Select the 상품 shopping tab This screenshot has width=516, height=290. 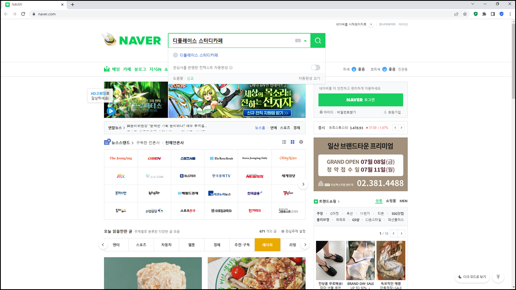coord(379,201)
